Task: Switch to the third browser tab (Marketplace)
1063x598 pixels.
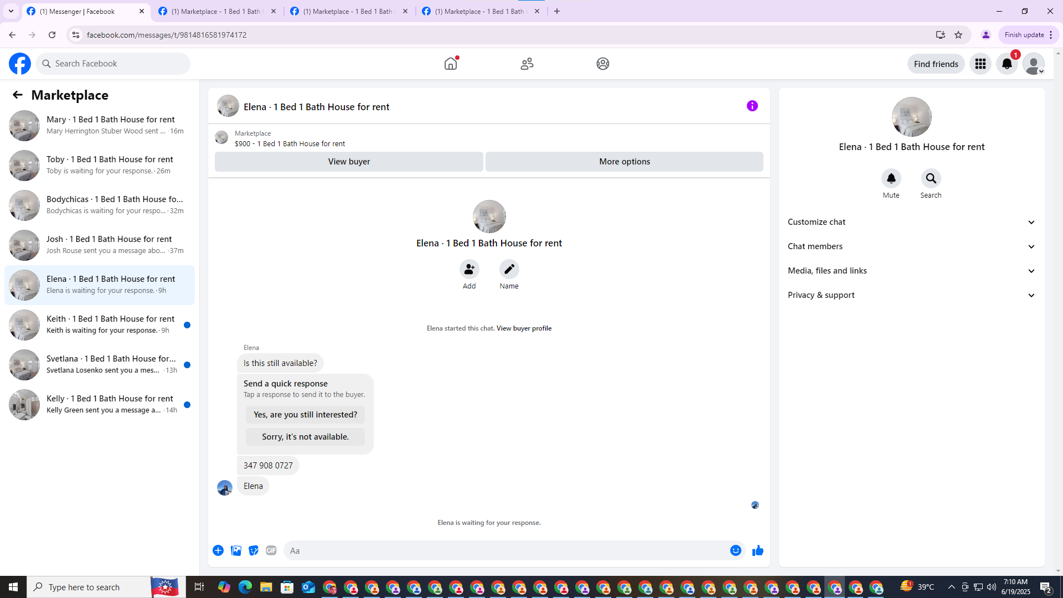Action: (349, 11)
